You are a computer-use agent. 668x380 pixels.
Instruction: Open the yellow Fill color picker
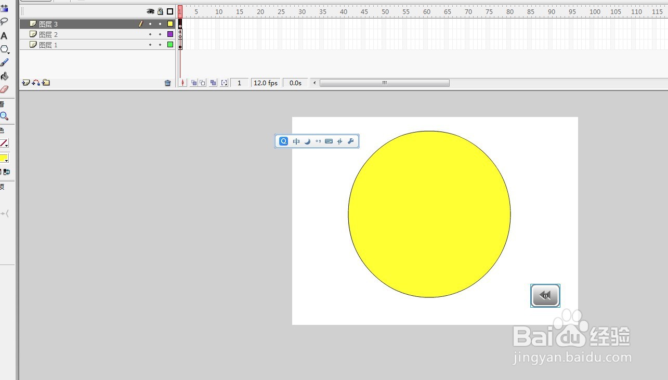(x=4, y=158)
